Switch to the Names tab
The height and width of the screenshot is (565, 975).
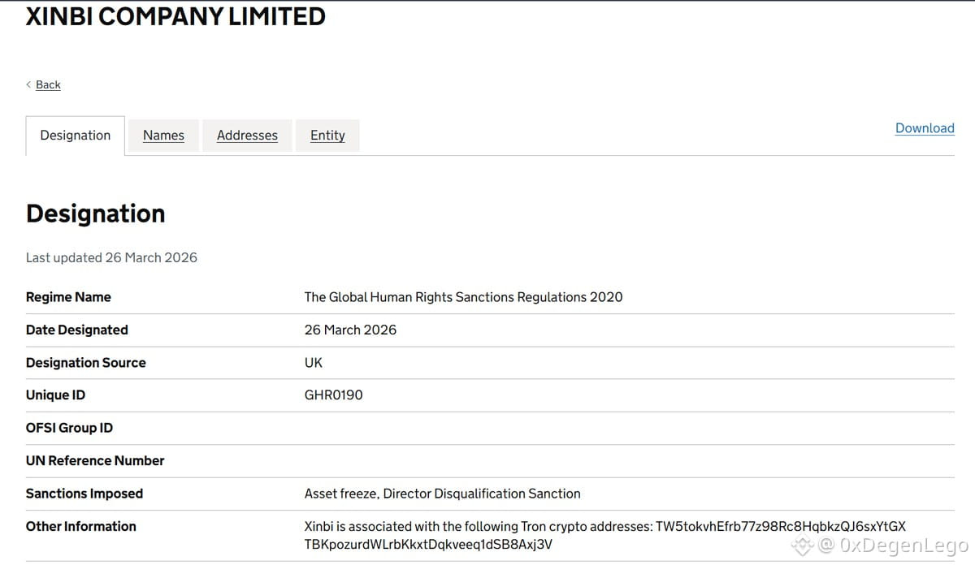[x=163, y=136]
